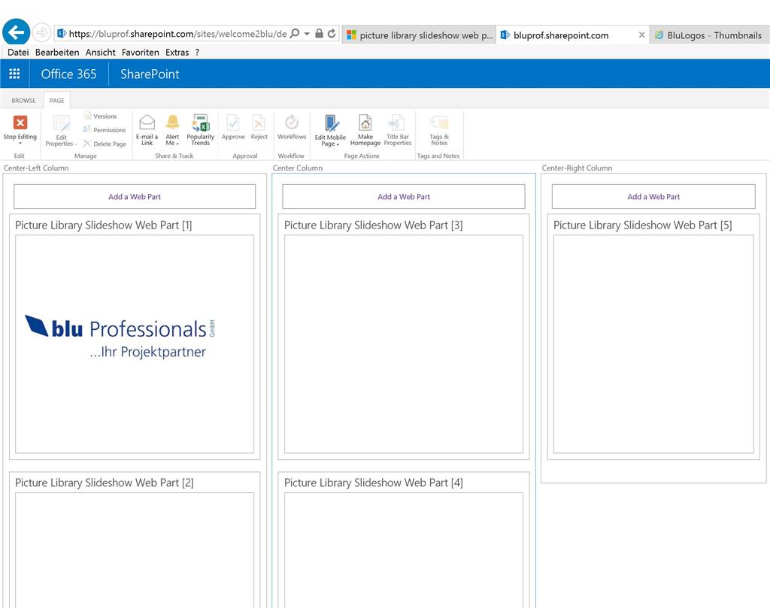Close the bluprof.sharepoint.com tab
The image size is (770, 608).
click(x=641, y=35)
